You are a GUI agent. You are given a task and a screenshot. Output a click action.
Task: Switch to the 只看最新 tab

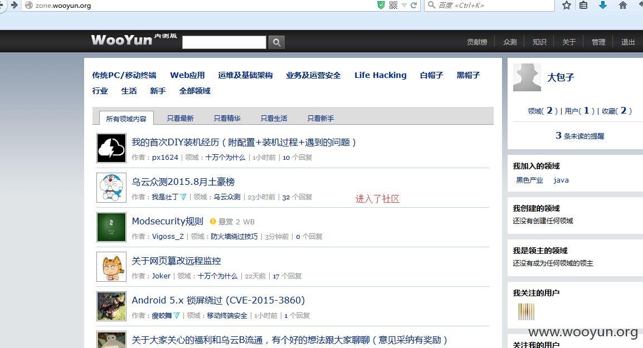coord(180,118)
